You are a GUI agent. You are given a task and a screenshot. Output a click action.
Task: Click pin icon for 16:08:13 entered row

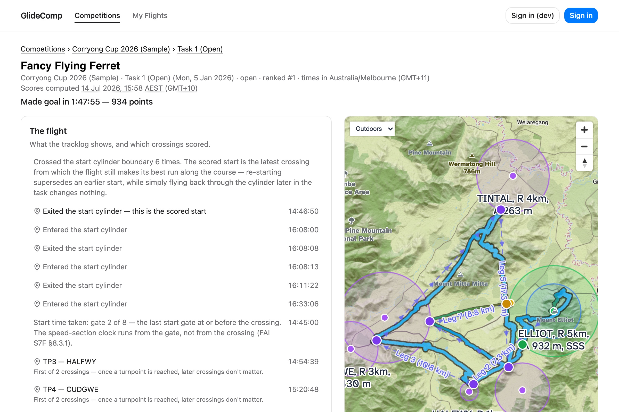37,267
